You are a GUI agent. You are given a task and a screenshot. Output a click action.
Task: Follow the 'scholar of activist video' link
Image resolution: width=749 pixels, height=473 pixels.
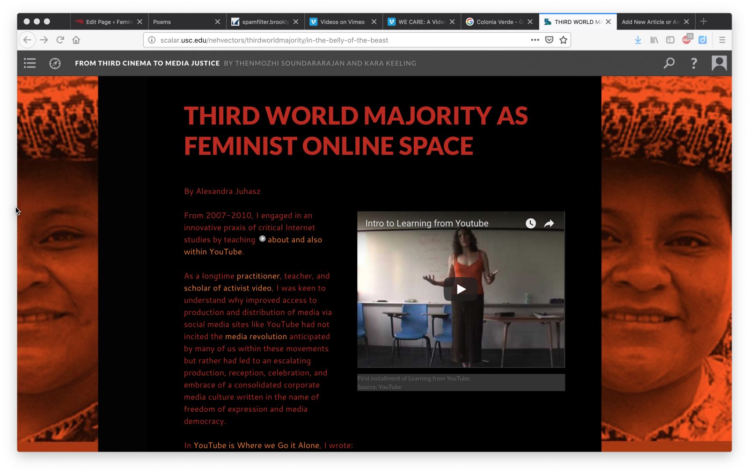pyautogui.click(x=228, y=288)
